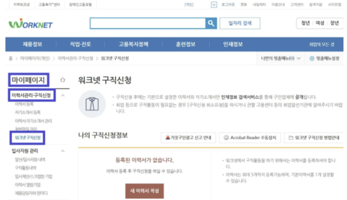Open 이력서·자기소개서 관리 sidebar item
This screenshot has height=200, width=347.
pos(33,121)
